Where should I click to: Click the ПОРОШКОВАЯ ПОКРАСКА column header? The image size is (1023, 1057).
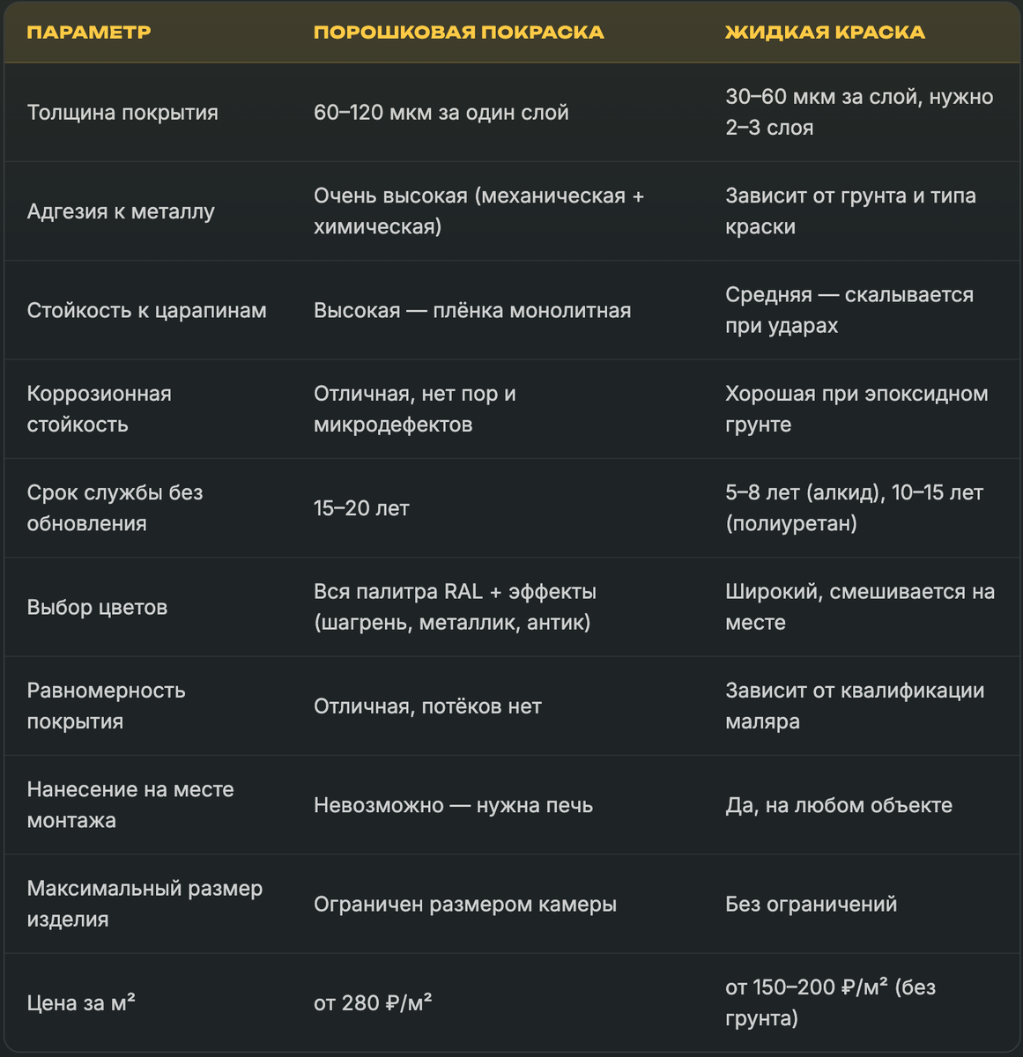tap(459, 33)
